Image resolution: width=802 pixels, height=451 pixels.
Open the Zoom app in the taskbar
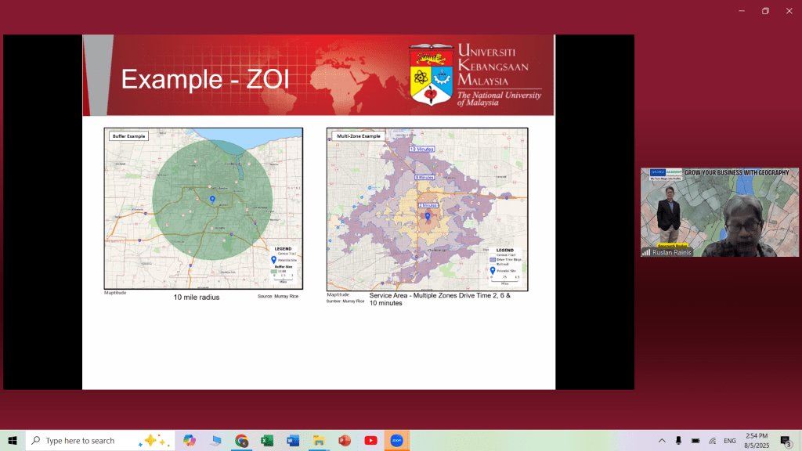396,440
